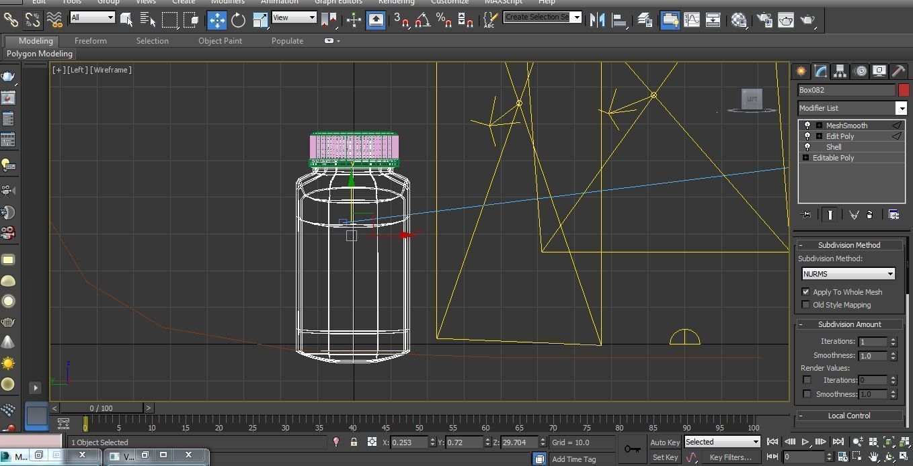913x466 pixels.
Task: Open the reference coordinate system View dropdown
Action: 294,17
